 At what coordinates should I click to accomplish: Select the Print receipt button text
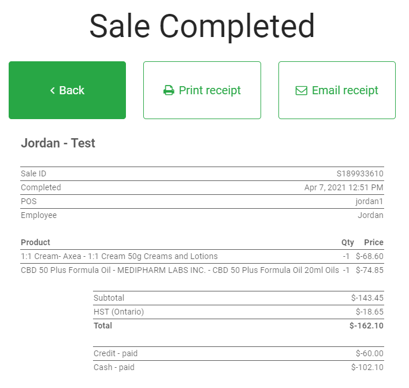(210, 91)
